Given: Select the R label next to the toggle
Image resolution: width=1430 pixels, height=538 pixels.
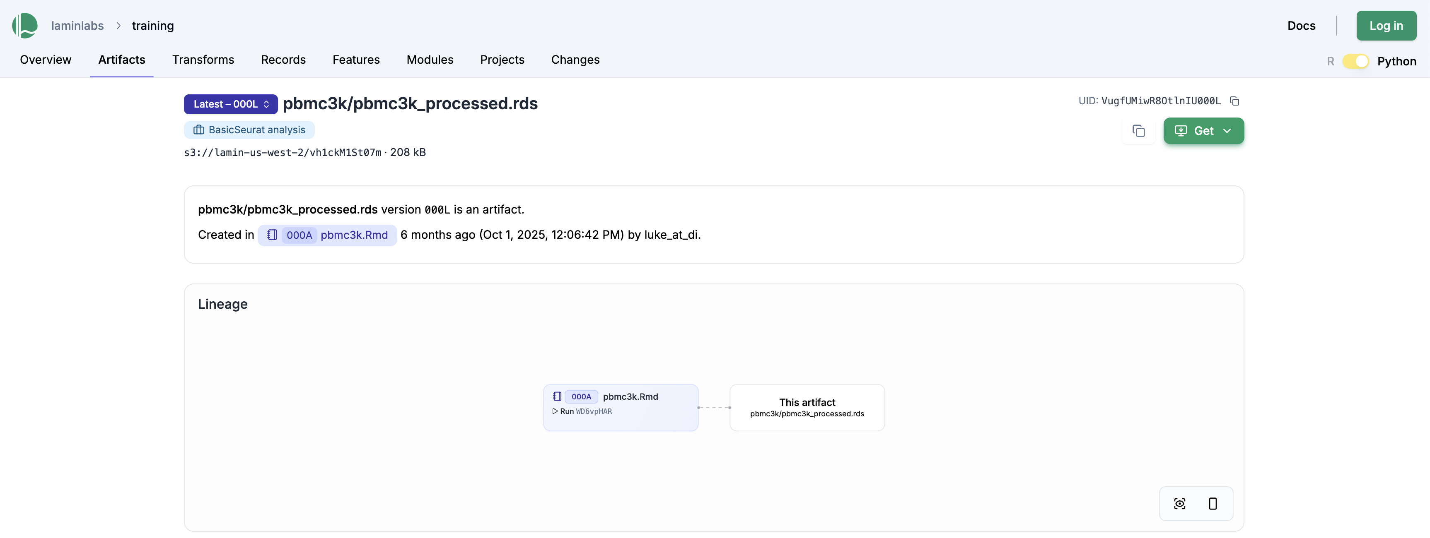Looking at the screenshot, I should pyautogui.click(x=1330, y=61).
